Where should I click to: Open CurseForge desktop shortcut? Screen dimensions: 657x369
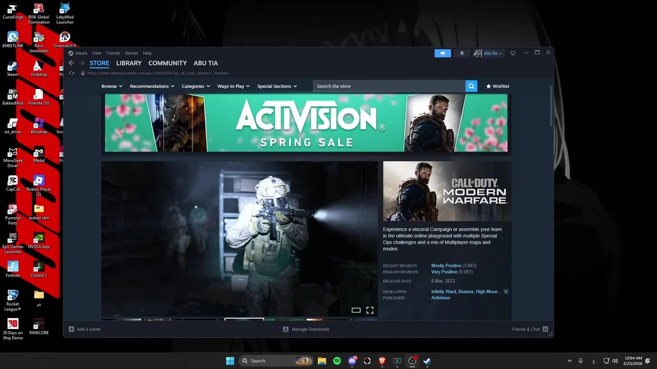coord(13,12)
